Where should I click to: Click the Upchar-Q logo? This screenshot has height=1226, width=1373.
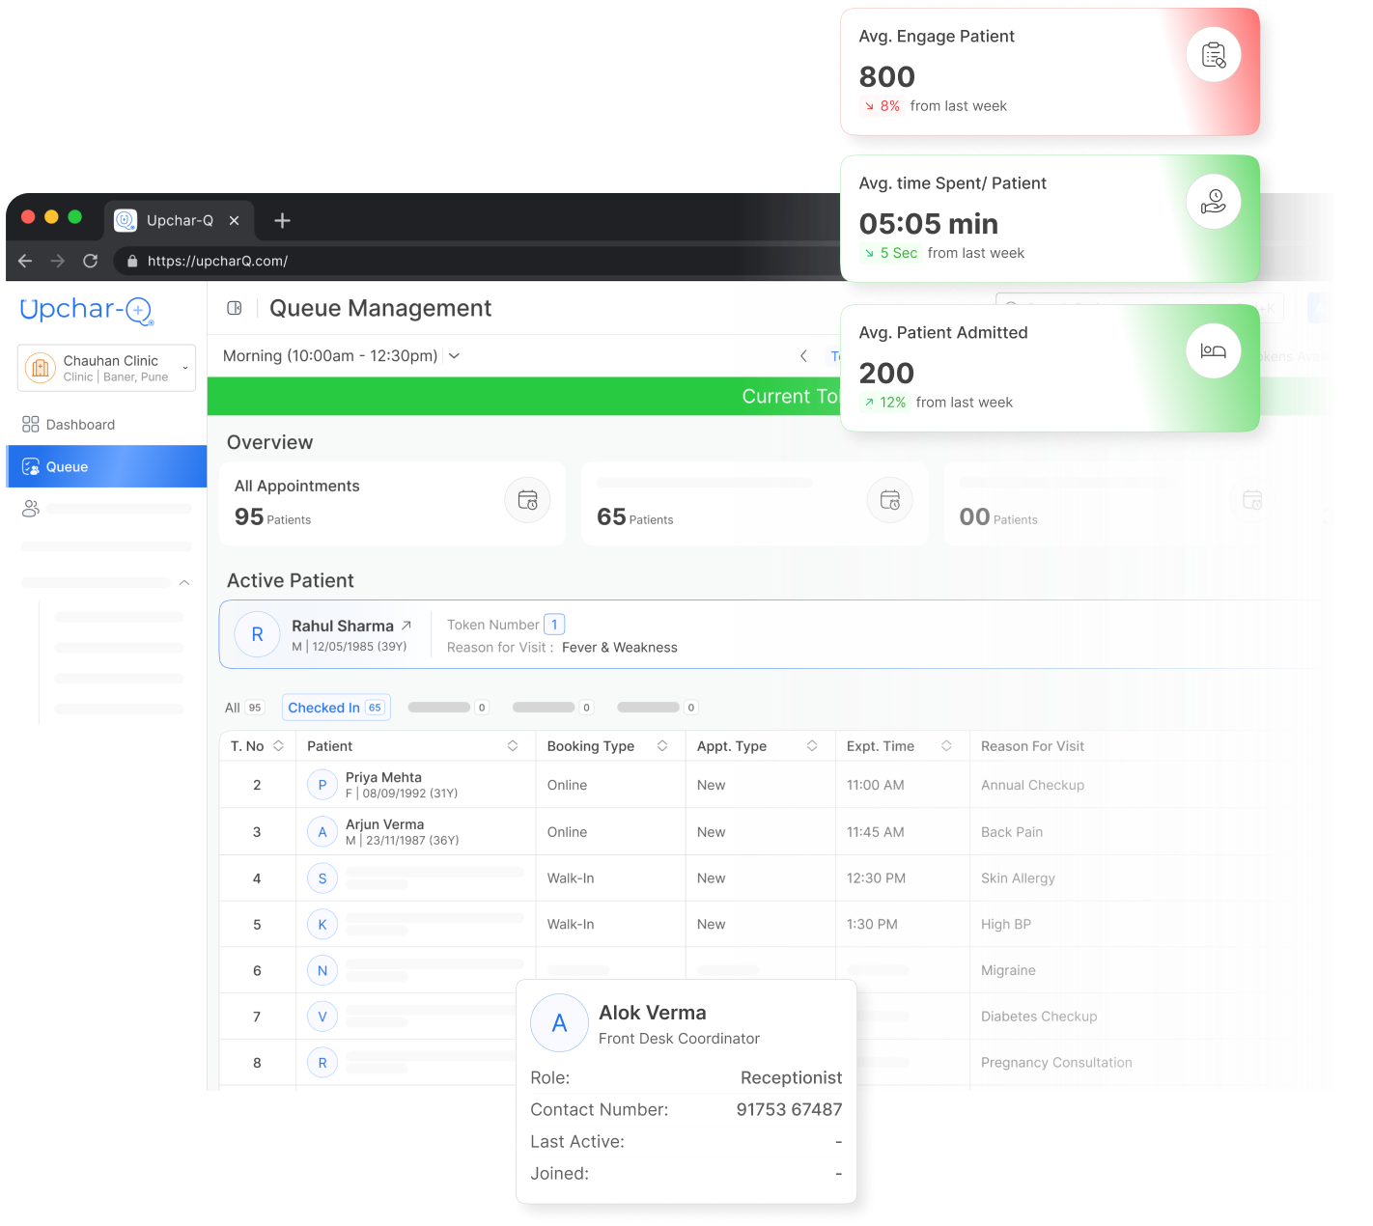(x=87, y=310)
